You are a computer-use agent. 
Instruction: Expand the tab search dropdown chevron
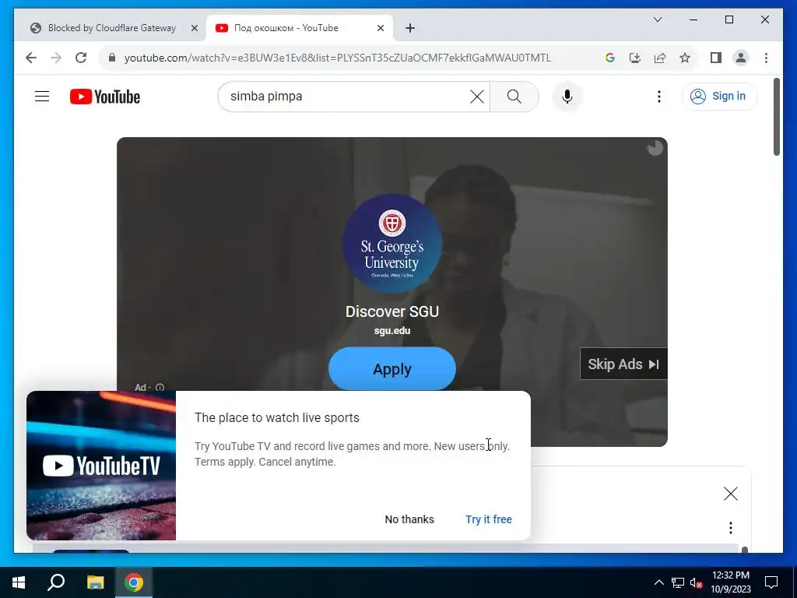(x=657, y=19)
